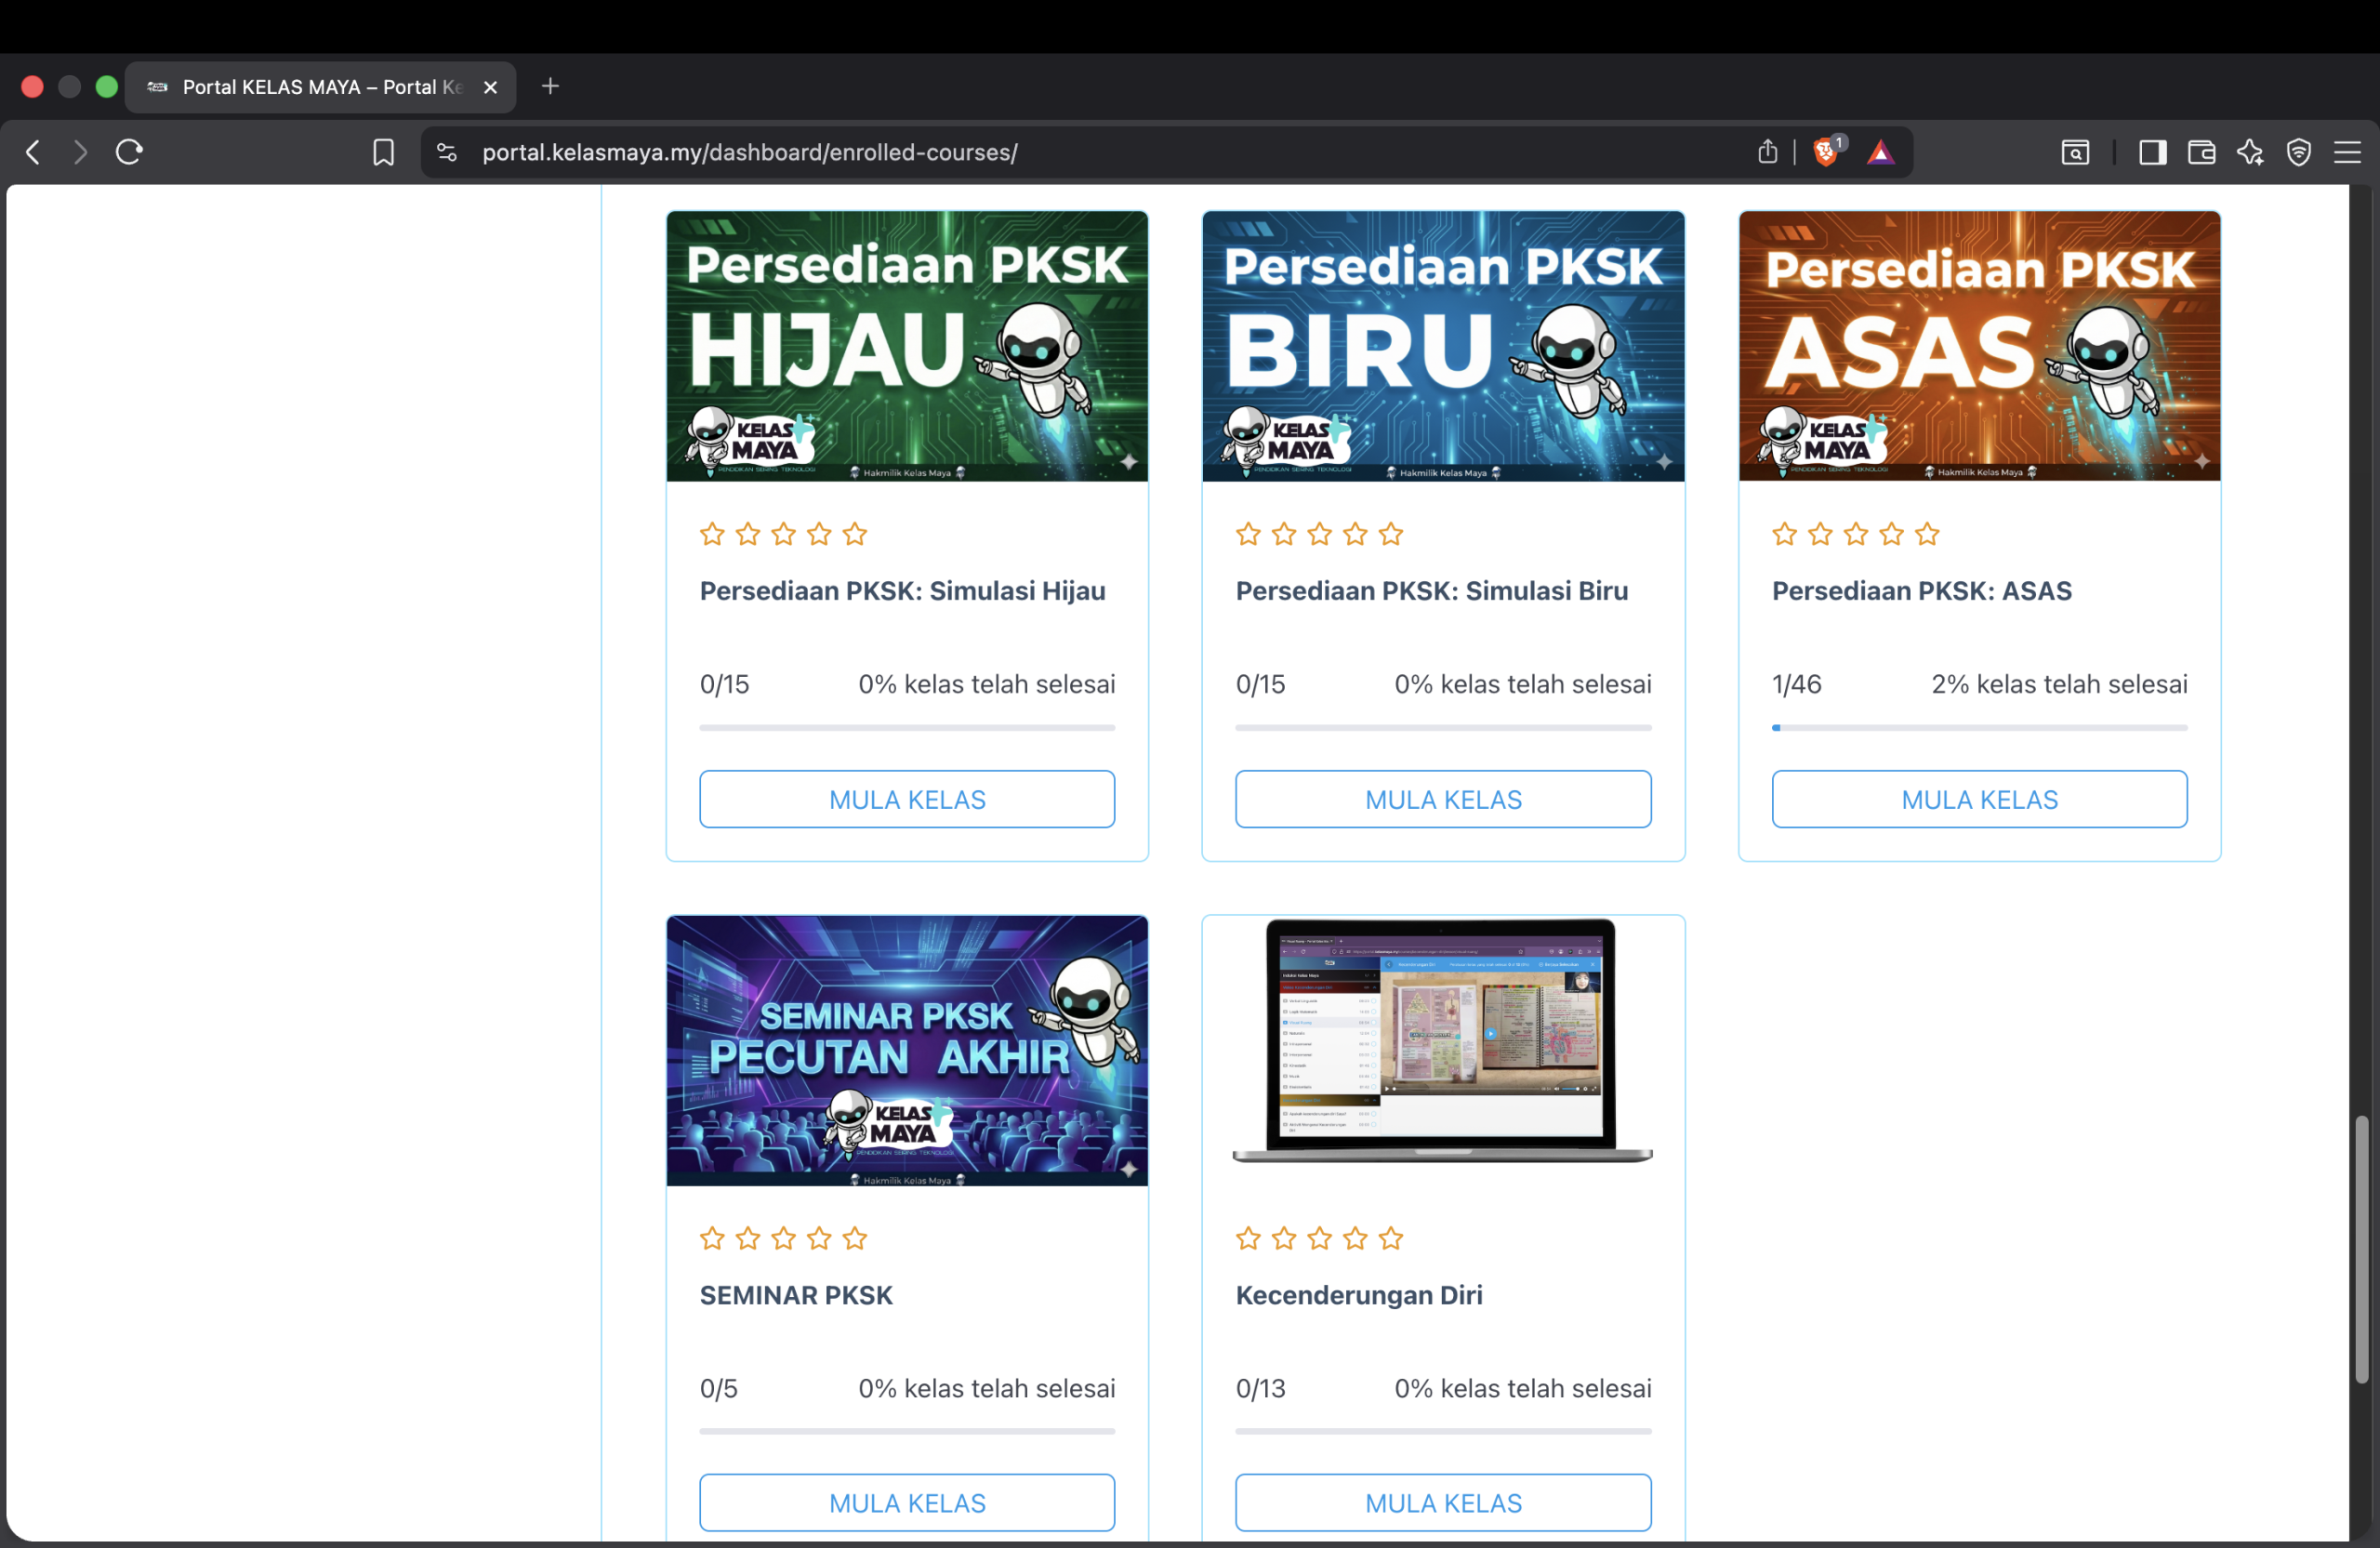This screenshot has height=1548, width=2380.
Task: Click the Brave Shields lion icon
Action: (x=1825, y=152)
